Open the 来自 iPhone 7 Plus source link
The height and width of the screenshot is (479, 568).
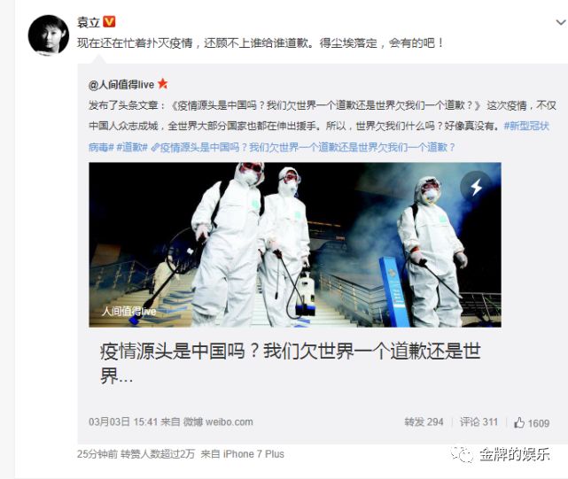click(x=242, y=454)
